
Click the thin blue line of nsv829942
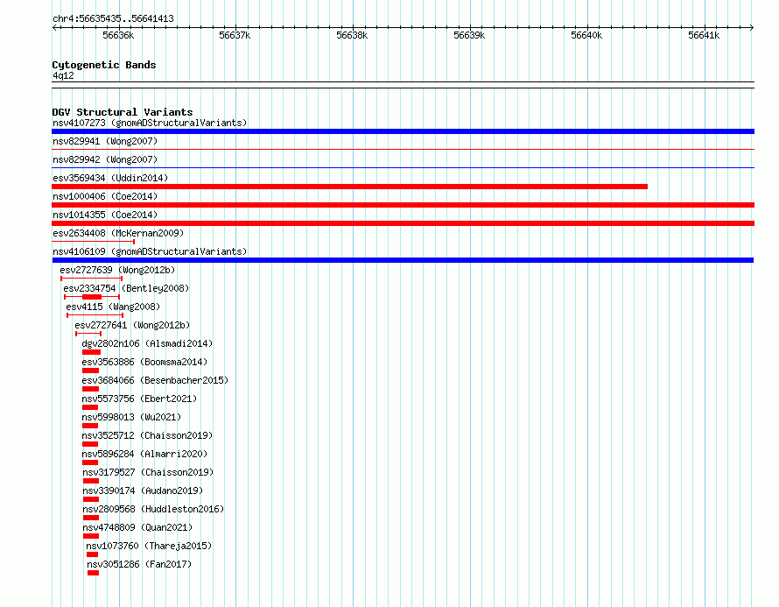tap(403, 167)
